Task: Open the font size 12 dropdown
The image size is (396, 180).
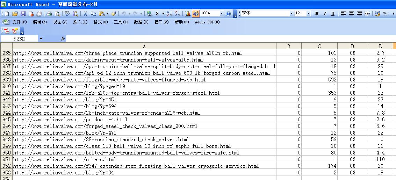Action: pos(308,14)
